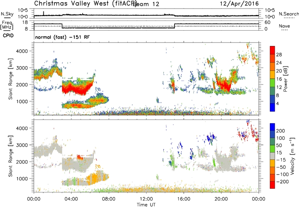Click the light green segment of the power colorbar
The height and width of the screenshot is (207, 299).
(x=272, y=83)
